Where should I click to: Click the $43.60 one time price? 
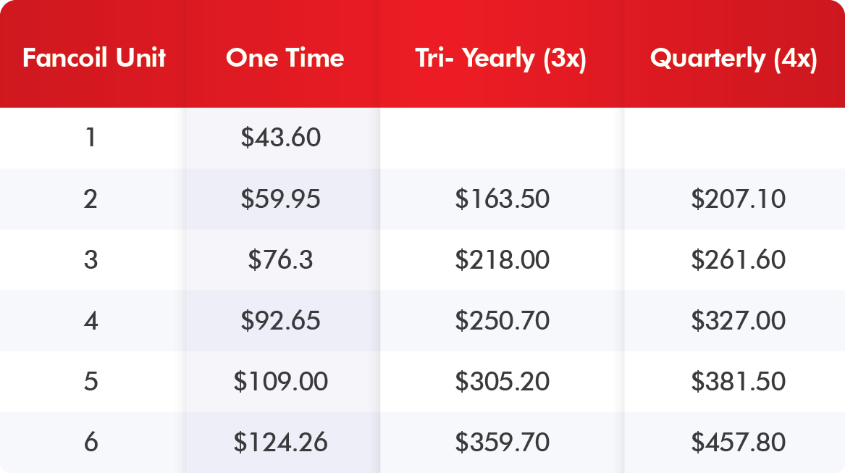(281, 138)
